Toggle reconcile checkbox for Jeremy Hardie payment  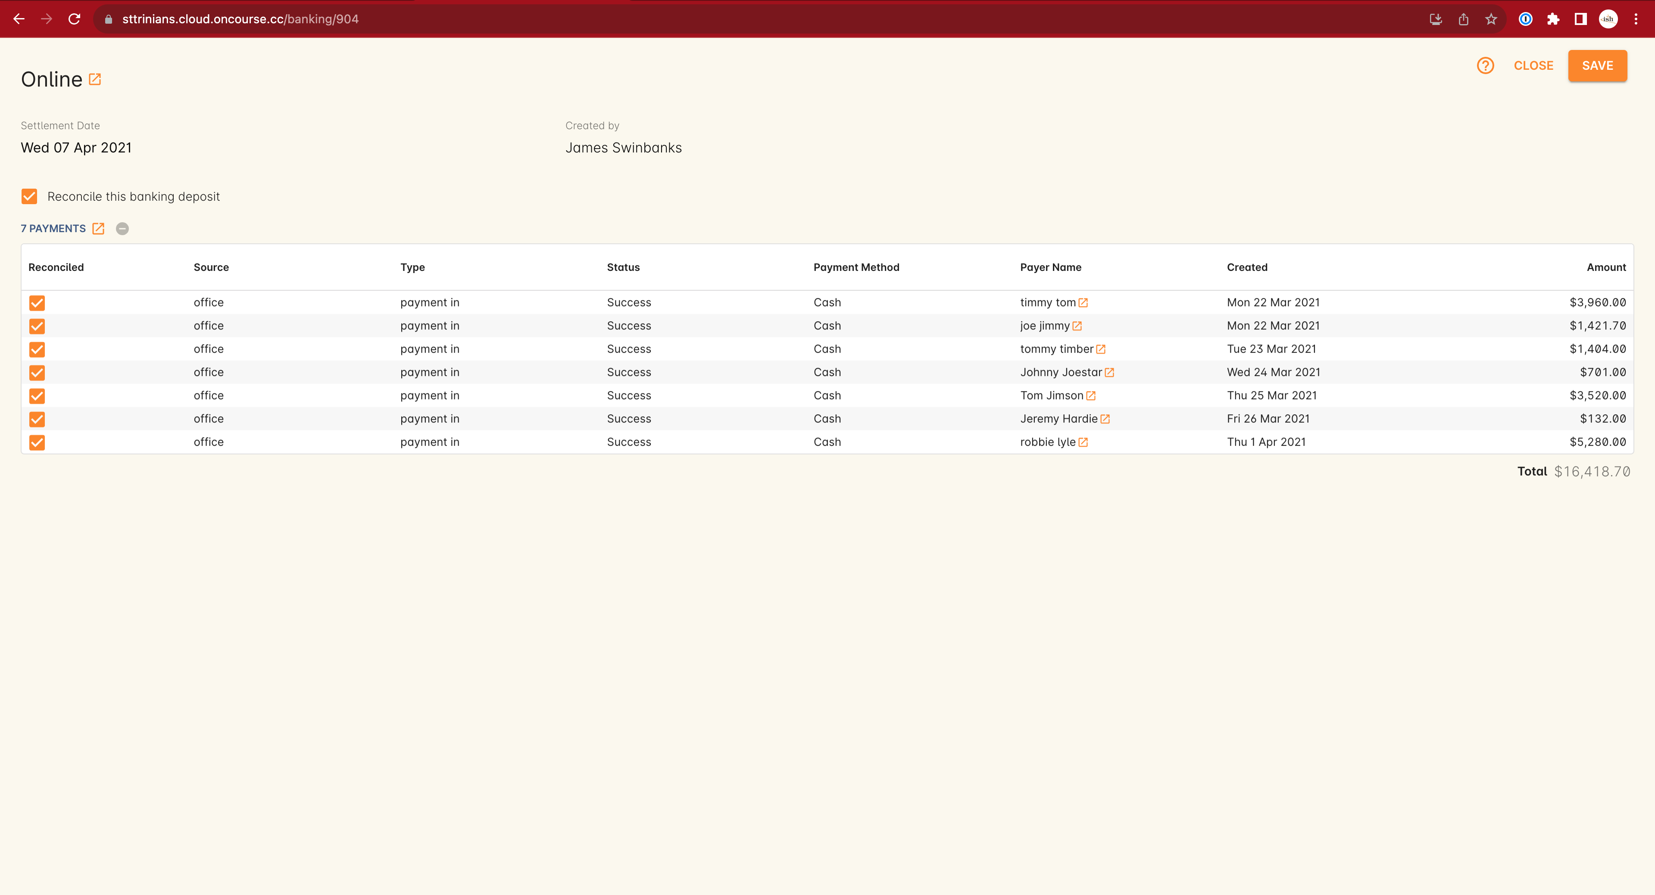37,418
